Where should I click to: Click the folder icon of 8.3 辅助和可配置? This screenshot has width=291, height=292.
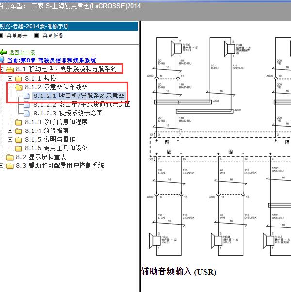[10, 166]
